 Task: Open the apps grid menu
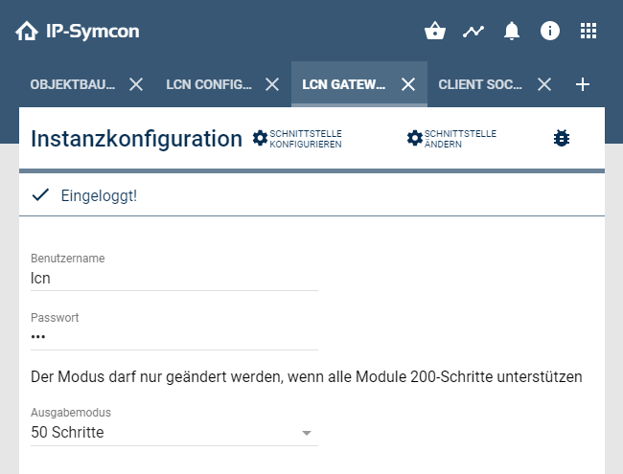pos(588,32)
